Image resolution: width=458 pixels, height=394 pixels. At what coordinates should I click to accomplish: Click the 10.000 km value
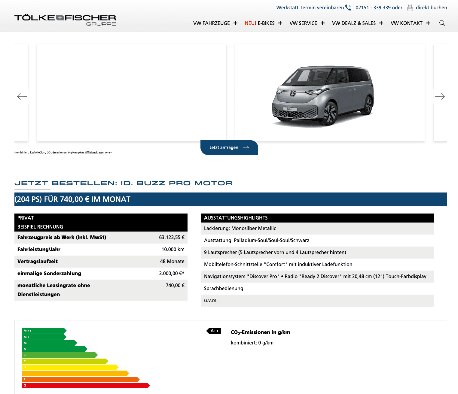tap(173, 249)
